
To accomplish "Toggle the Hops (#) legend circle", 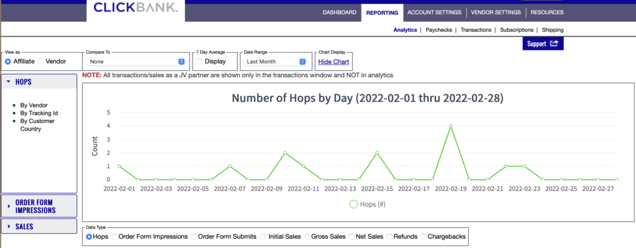I will pos(353,204).
